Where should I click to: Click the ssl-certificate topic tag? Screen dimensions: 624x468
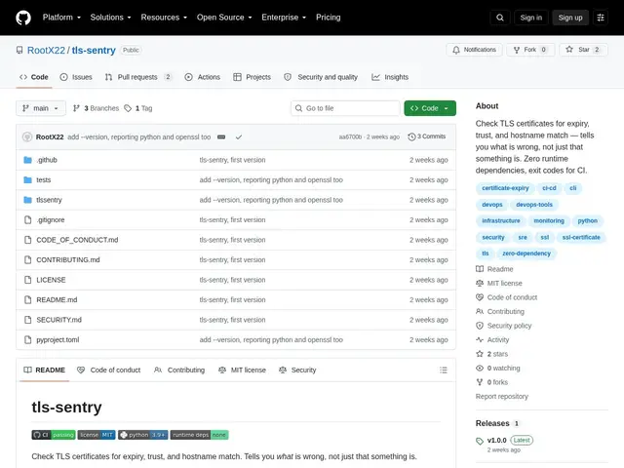click(x=581, y=237)
